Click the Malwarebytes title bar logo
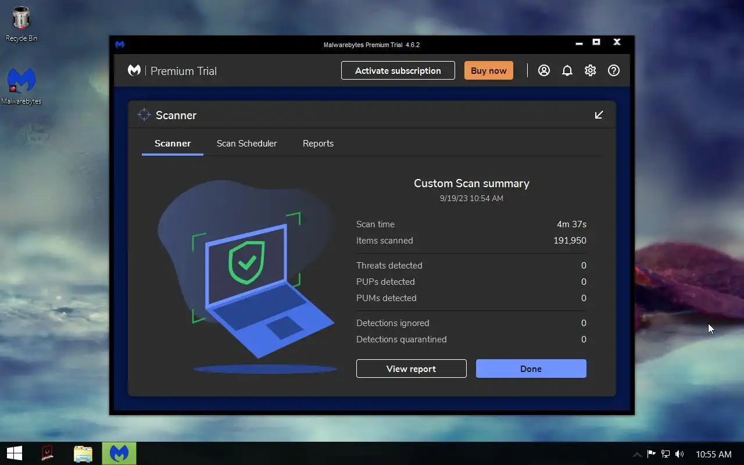This screenshot has height=465, width=744. tap(120, 44)
